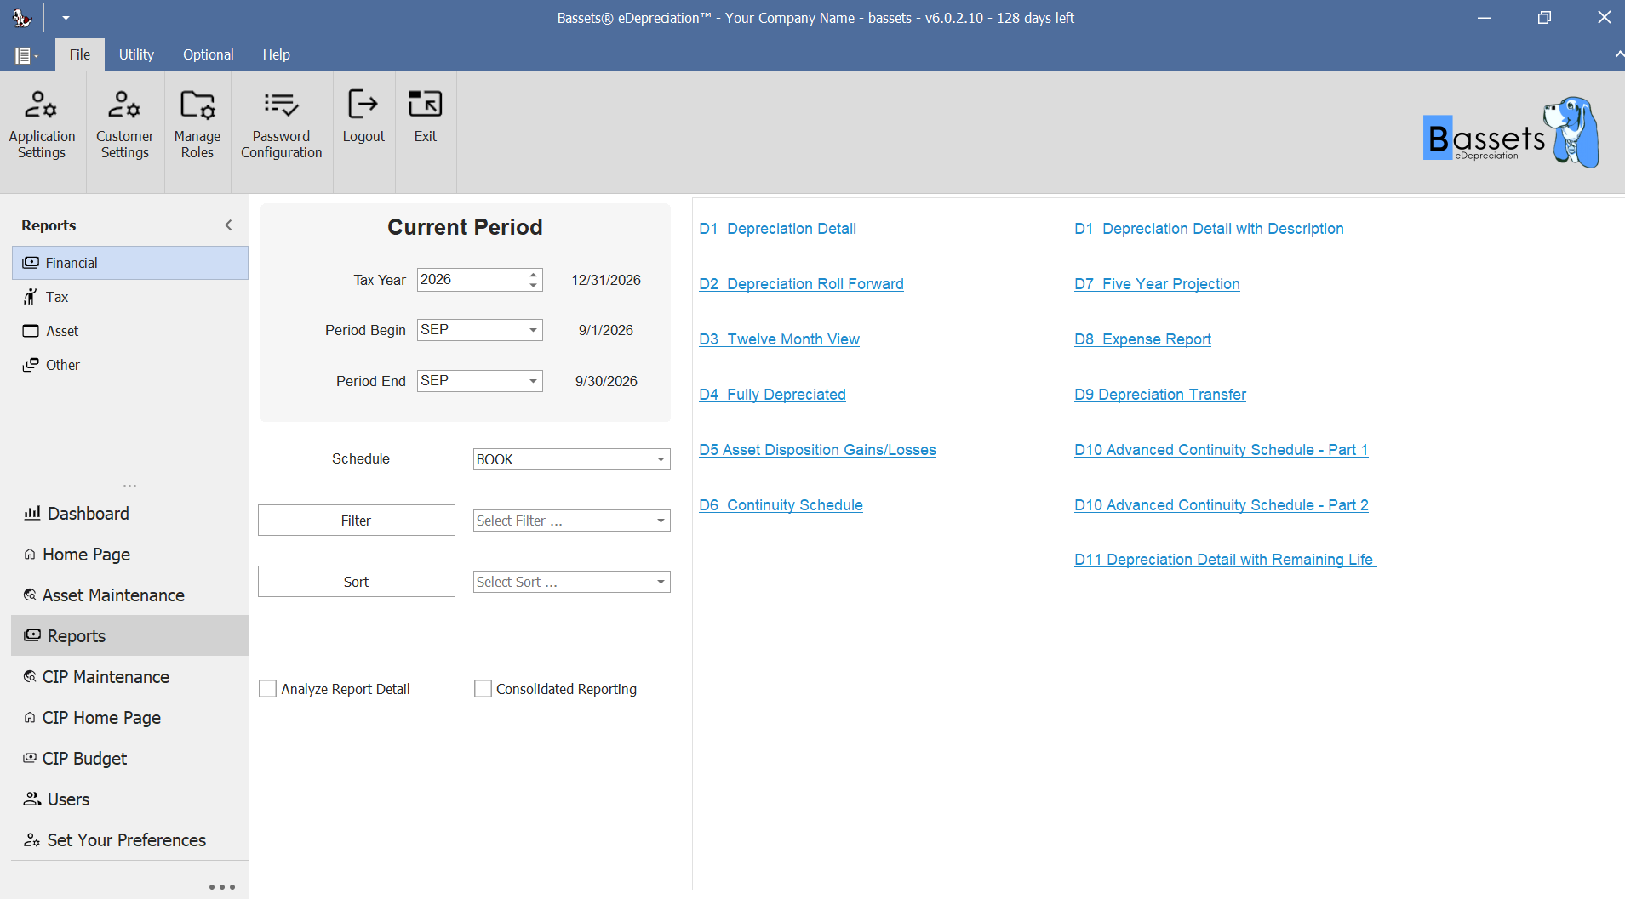Image resolution: width=1625 pixels, height=899 pixels.
Task: Increase the Tax Year with the up arrow
Action: [x=534, y=274]
